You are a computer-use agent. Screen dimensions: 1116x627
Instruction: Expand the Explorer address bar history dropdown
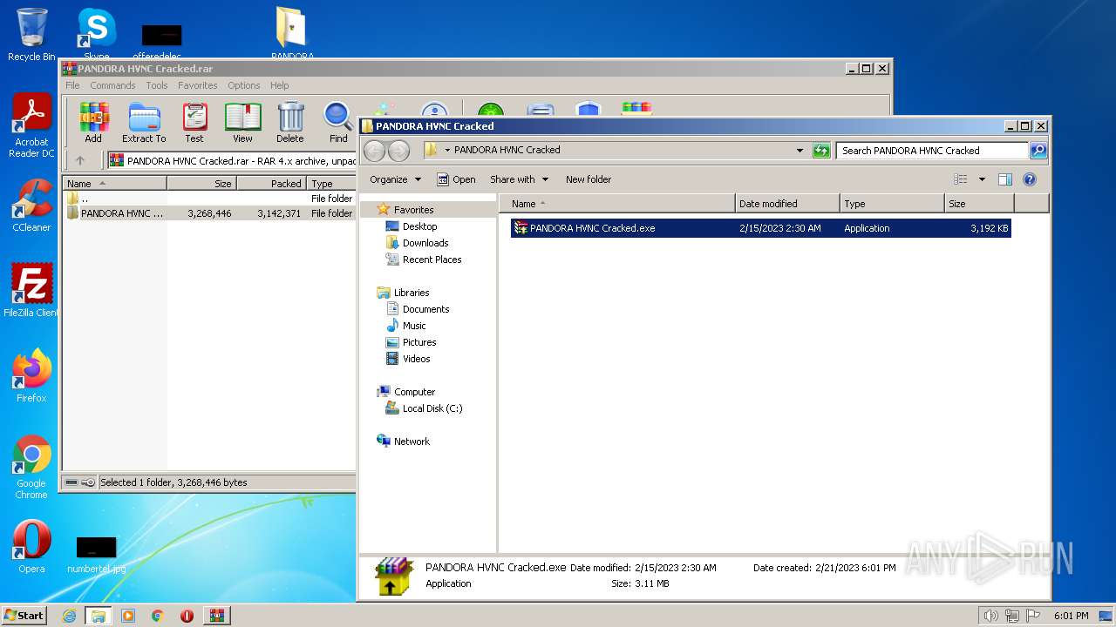(800, 151)
